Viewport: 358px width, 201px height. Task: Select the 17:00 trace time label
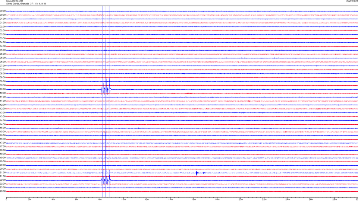[x=3, y=143]
